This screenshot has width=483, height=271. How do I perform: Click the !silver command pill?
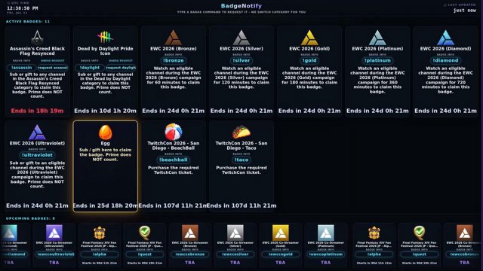(x=241, y=60)
